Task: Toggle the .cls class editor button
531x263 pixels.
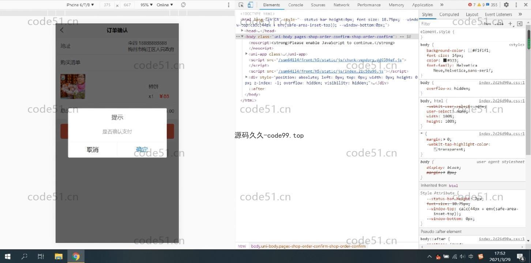Action: [500, 24]
